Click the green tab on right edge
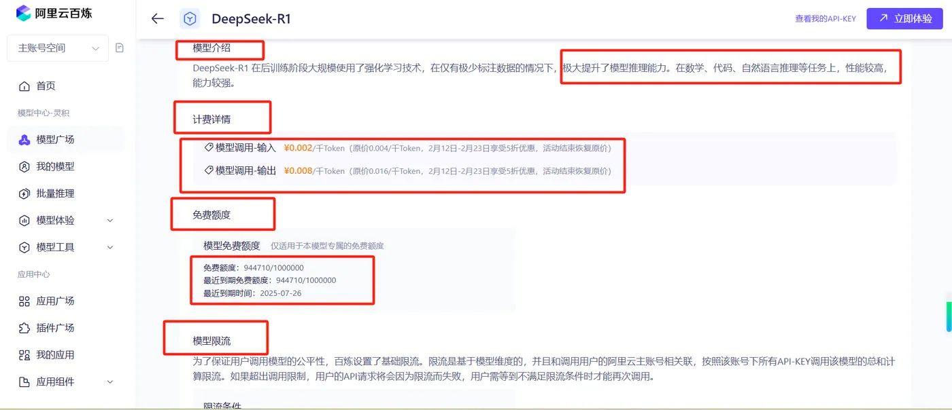The width and height of the screenshot is (952, 410). point(949,316)
